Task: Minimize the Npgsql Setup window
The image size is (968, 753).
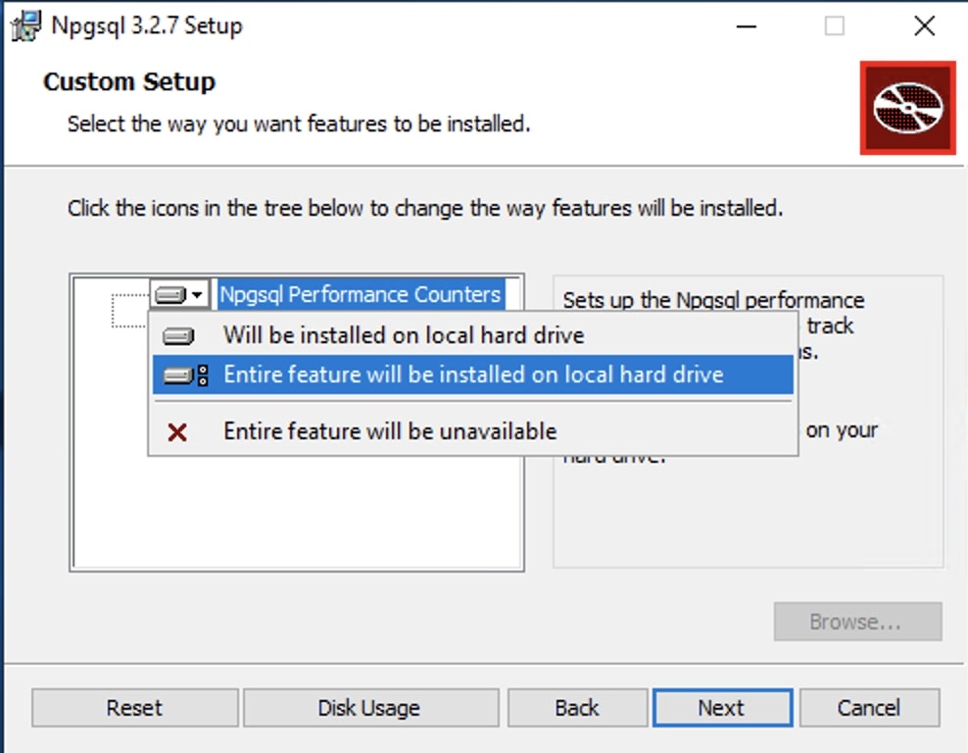Action: (747, 25)
